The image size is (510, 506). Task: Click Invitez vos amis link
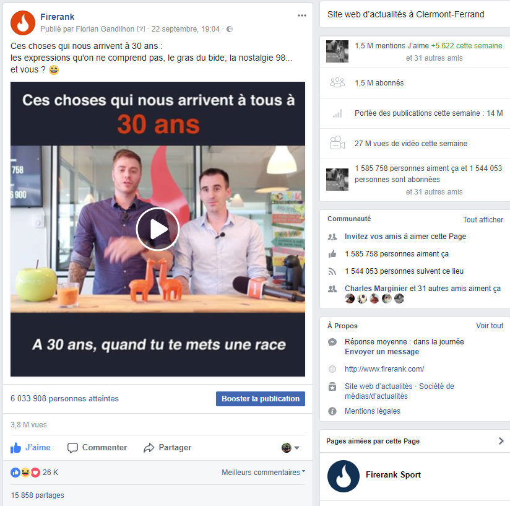coord(373,236)
